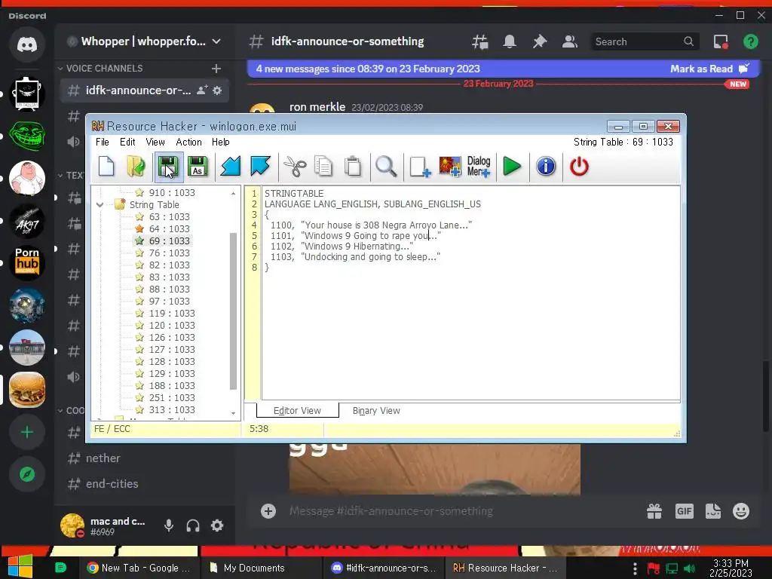Save file with the green floppy icon
Image resolution: width=772 pixels, height=579 pixels.
click(168, 167)
